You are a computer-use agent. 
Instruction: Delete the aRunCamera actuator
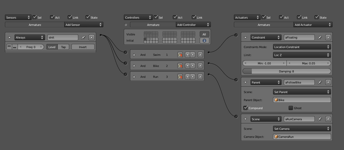[x=328, y=119]
